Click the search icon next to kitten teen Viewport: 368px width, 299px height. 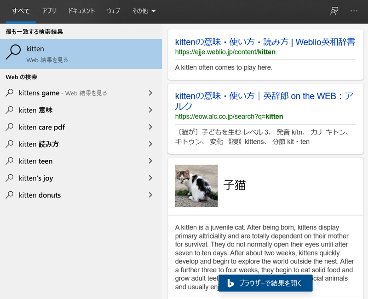(x=10, y=161)
